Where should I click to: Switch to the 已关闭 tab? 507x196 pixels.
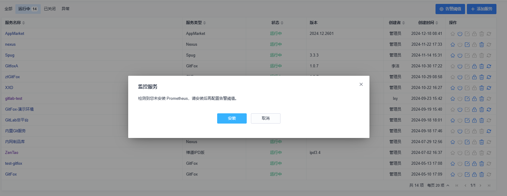[50, 9]
